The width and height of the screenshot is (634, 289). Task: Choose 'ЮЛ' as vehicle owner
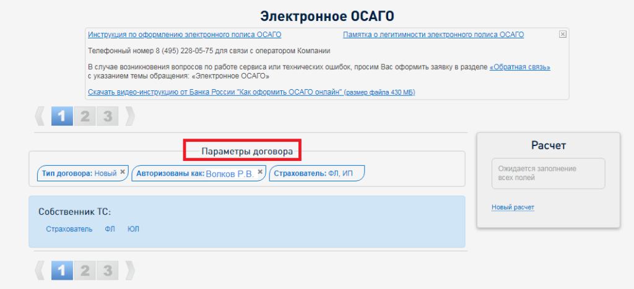click(x=133, y=229)
